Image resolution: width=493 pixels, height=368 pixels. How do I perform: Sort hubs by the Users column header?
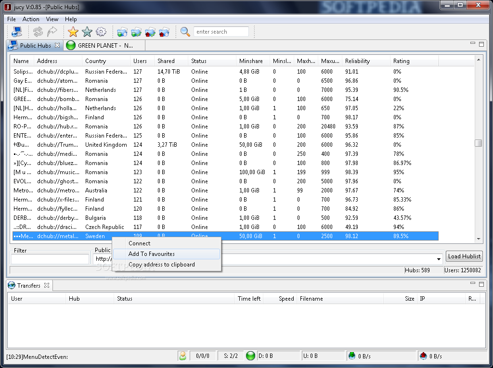point(142,61)
